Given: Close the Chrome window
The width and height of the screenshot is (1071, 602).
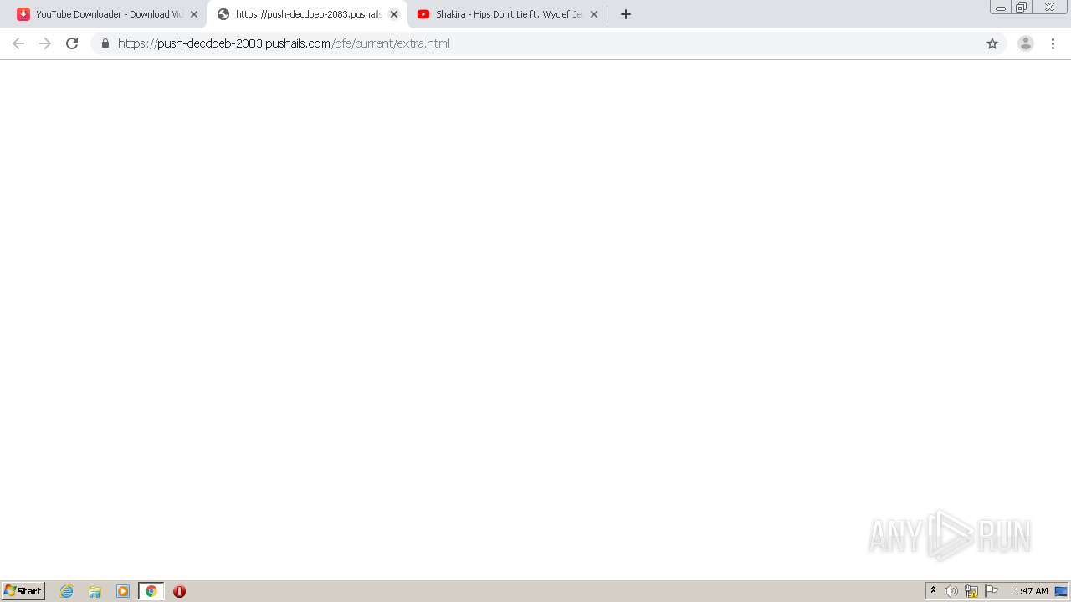Looking at the screenshot, I should [x=1049, y=8].
